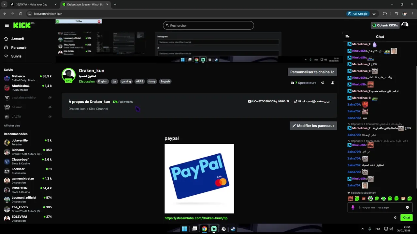Click the KICK logo

click(23, 25)
